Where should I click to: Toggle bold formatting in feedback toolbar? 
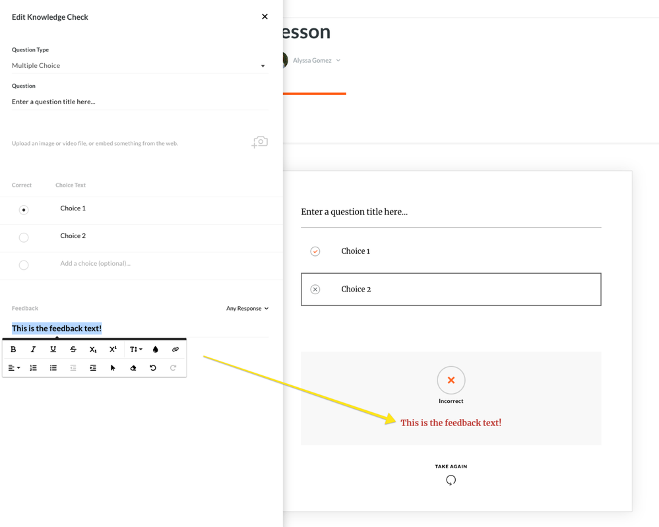tap(13, 350)
